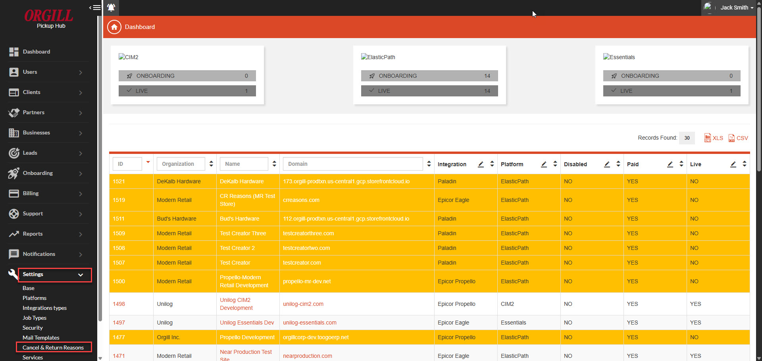
Task: Expand the Billing menu
Action: (81, 194)
